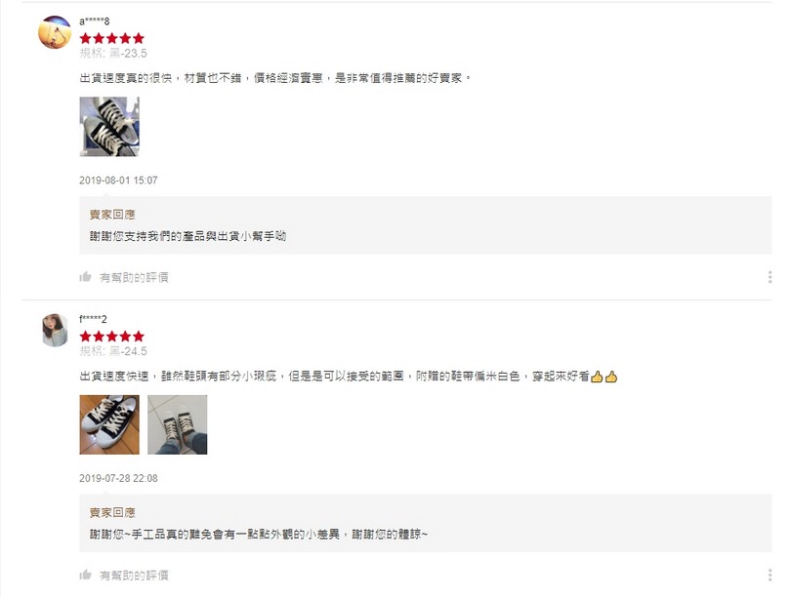Click the 規格: 黑-23.5 variation text

click(113, 53)
